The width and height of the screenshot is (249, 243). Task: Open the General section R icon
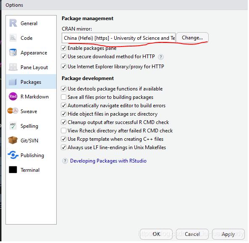click(x=13, y=23)
